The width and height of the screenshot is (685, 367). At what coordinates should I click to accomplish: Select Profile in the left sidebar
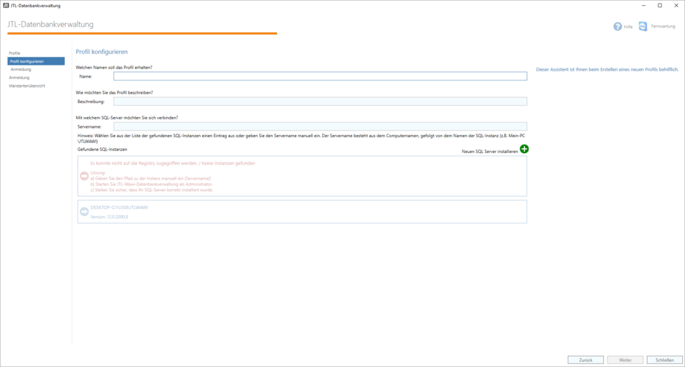pyautogui.click(x=15, y=53)
